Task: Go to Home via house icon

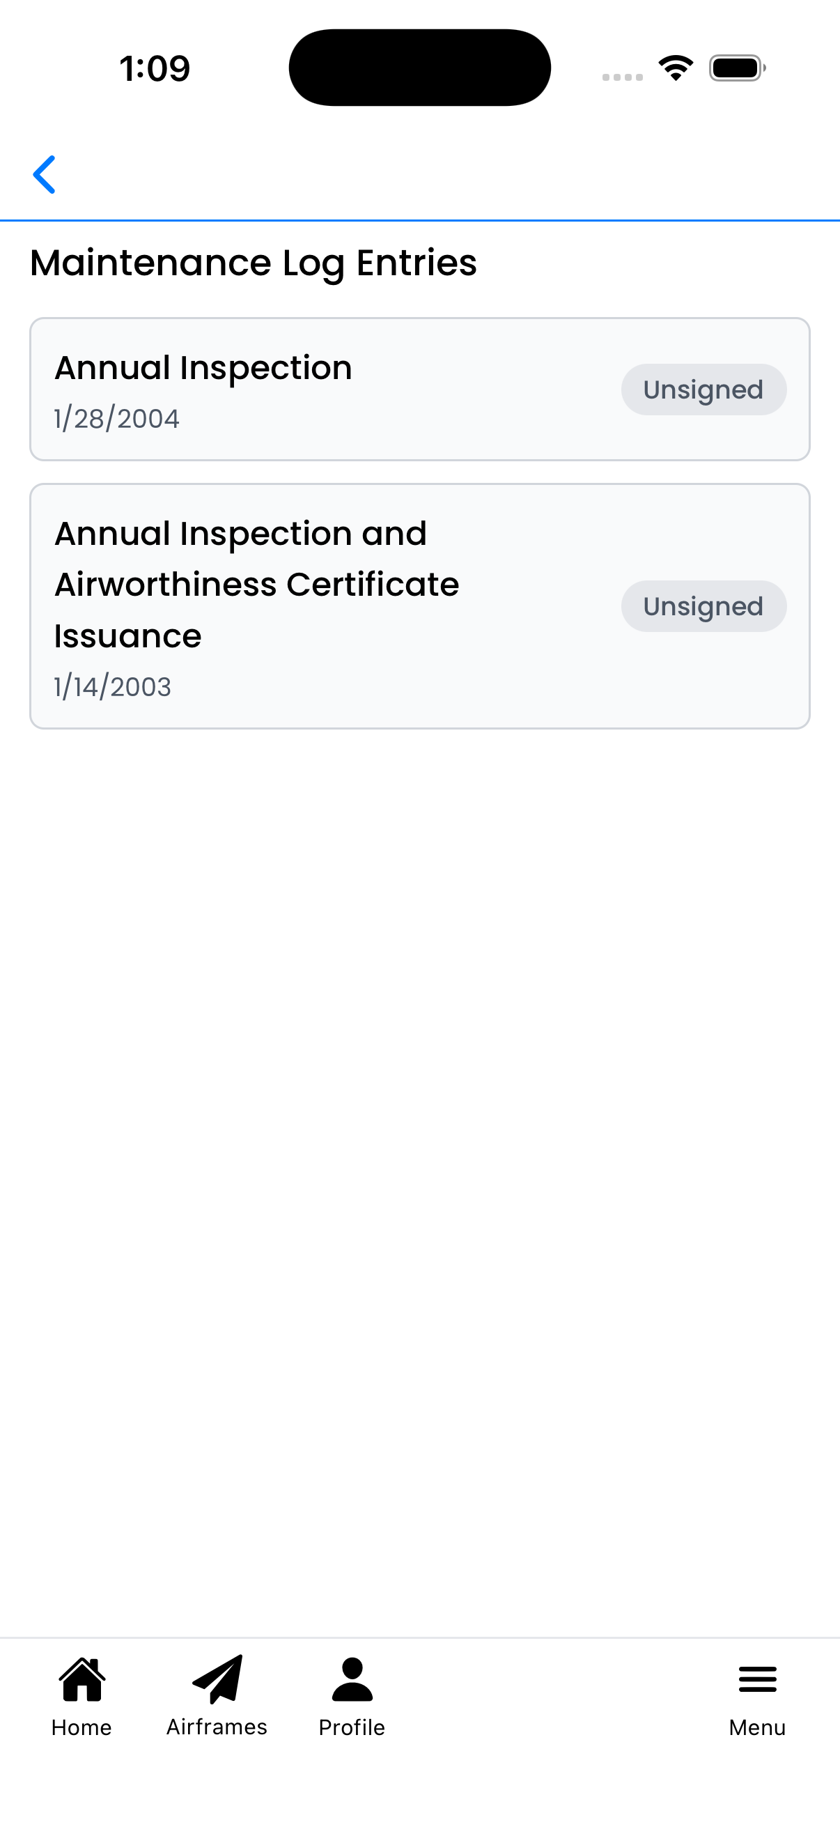Action: 82,1679
